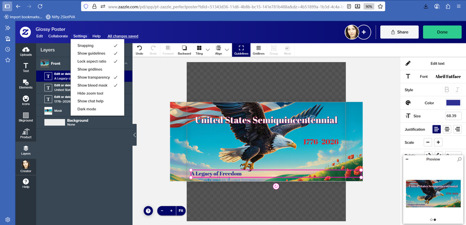Disable Snapping in Settings menu

97,46
